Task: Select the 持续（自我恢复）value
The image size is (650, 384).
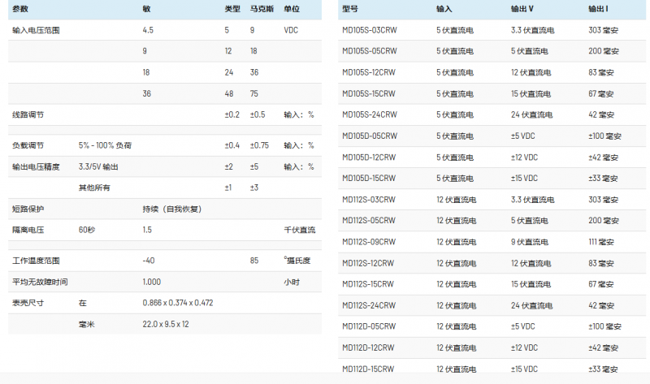Action: 172,209
